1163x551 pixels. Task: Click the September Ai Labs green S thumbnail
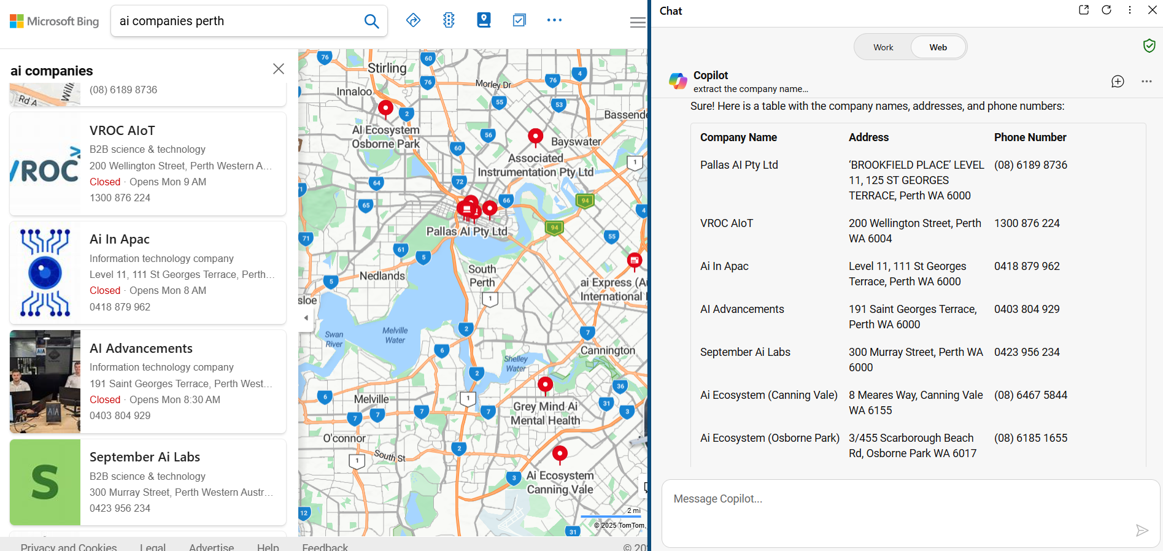(x=45, y=482)
